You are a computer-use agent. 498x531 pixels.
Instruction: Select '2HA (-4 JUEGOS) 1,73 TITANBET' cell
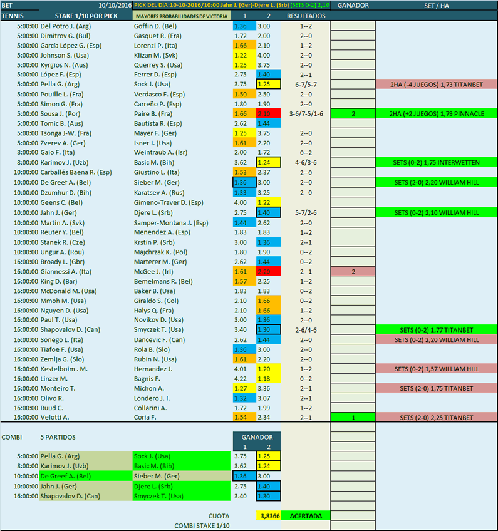click(437, 85)
